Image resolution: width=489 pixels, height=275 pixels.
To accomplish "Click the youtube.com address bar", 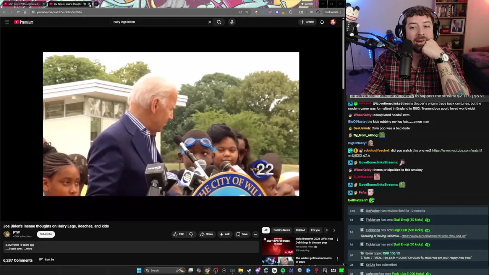I will [x=136, y=12].
